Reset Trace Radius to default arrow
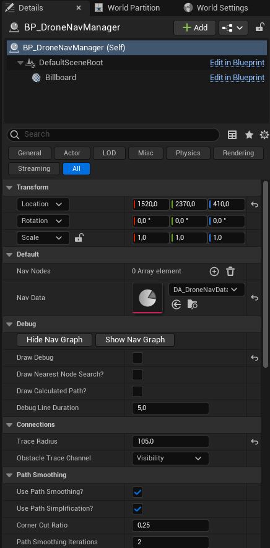The image size is (270, 548). (x=255, y=442)
